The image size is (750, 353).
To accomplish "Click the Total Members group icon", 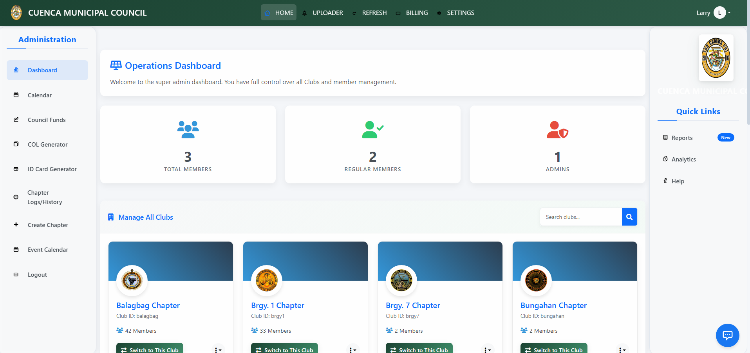I will click(x=188, y=129).
